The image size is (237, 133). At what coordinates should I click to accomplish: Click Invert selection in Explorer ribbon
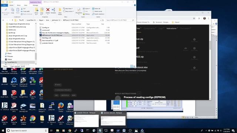[x=98, y=14]
